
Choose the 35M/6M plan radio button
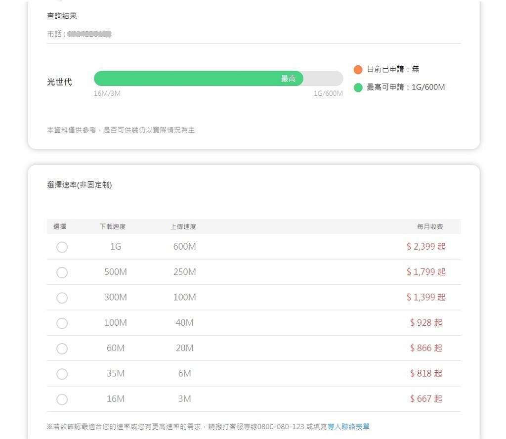pyautogui.click(x=62, y=374)
